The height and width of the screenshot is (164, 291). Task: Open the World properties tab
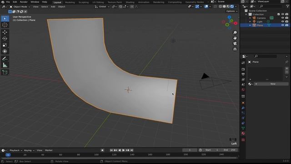pos(243,90)
